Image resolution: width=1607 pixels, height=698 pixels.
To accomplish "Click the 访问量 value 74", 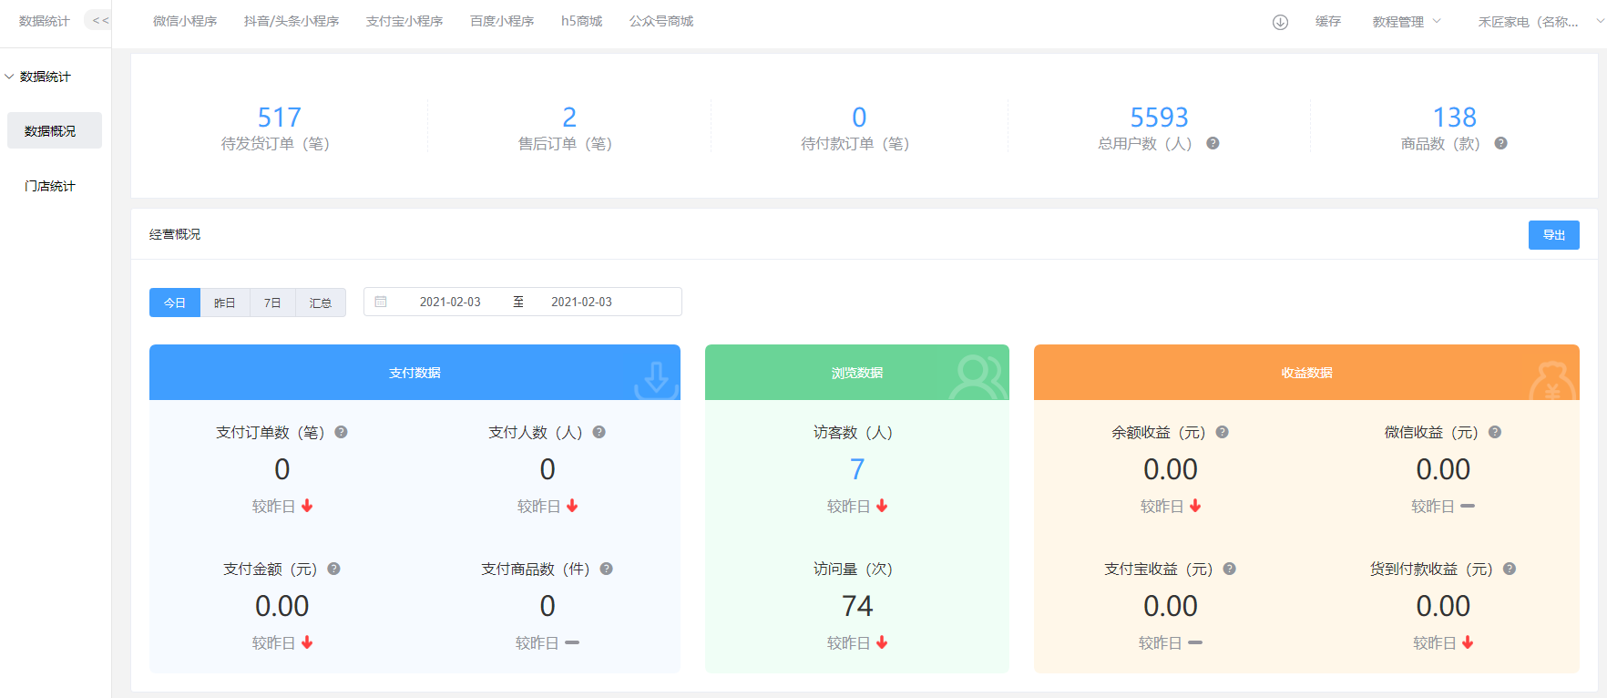I will click(x=857, y=606).
